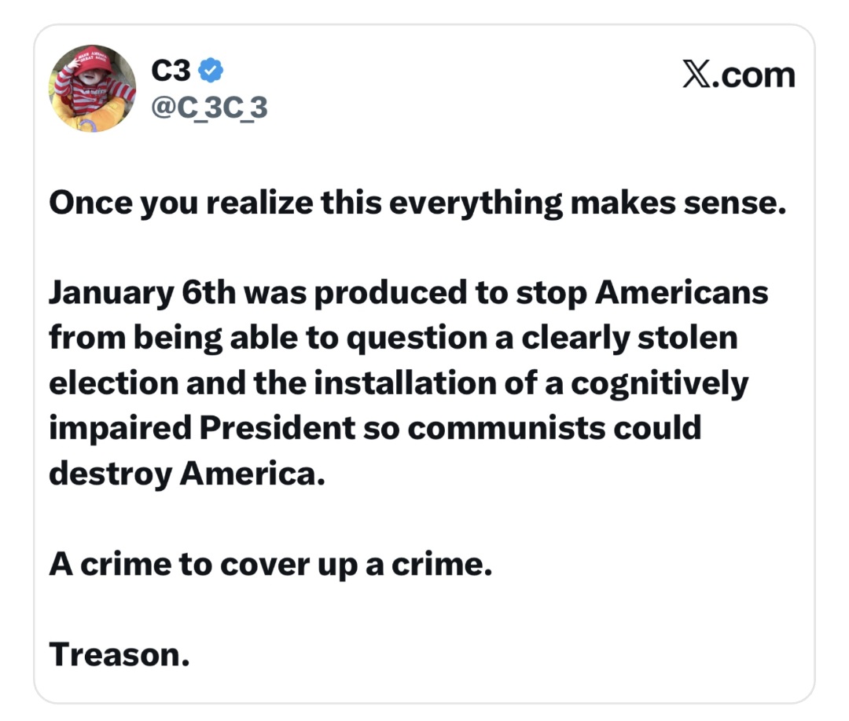This screenshot has width=849, height=721.
Task: Click the words "impaired President"
Action: [x=201, y=429]
